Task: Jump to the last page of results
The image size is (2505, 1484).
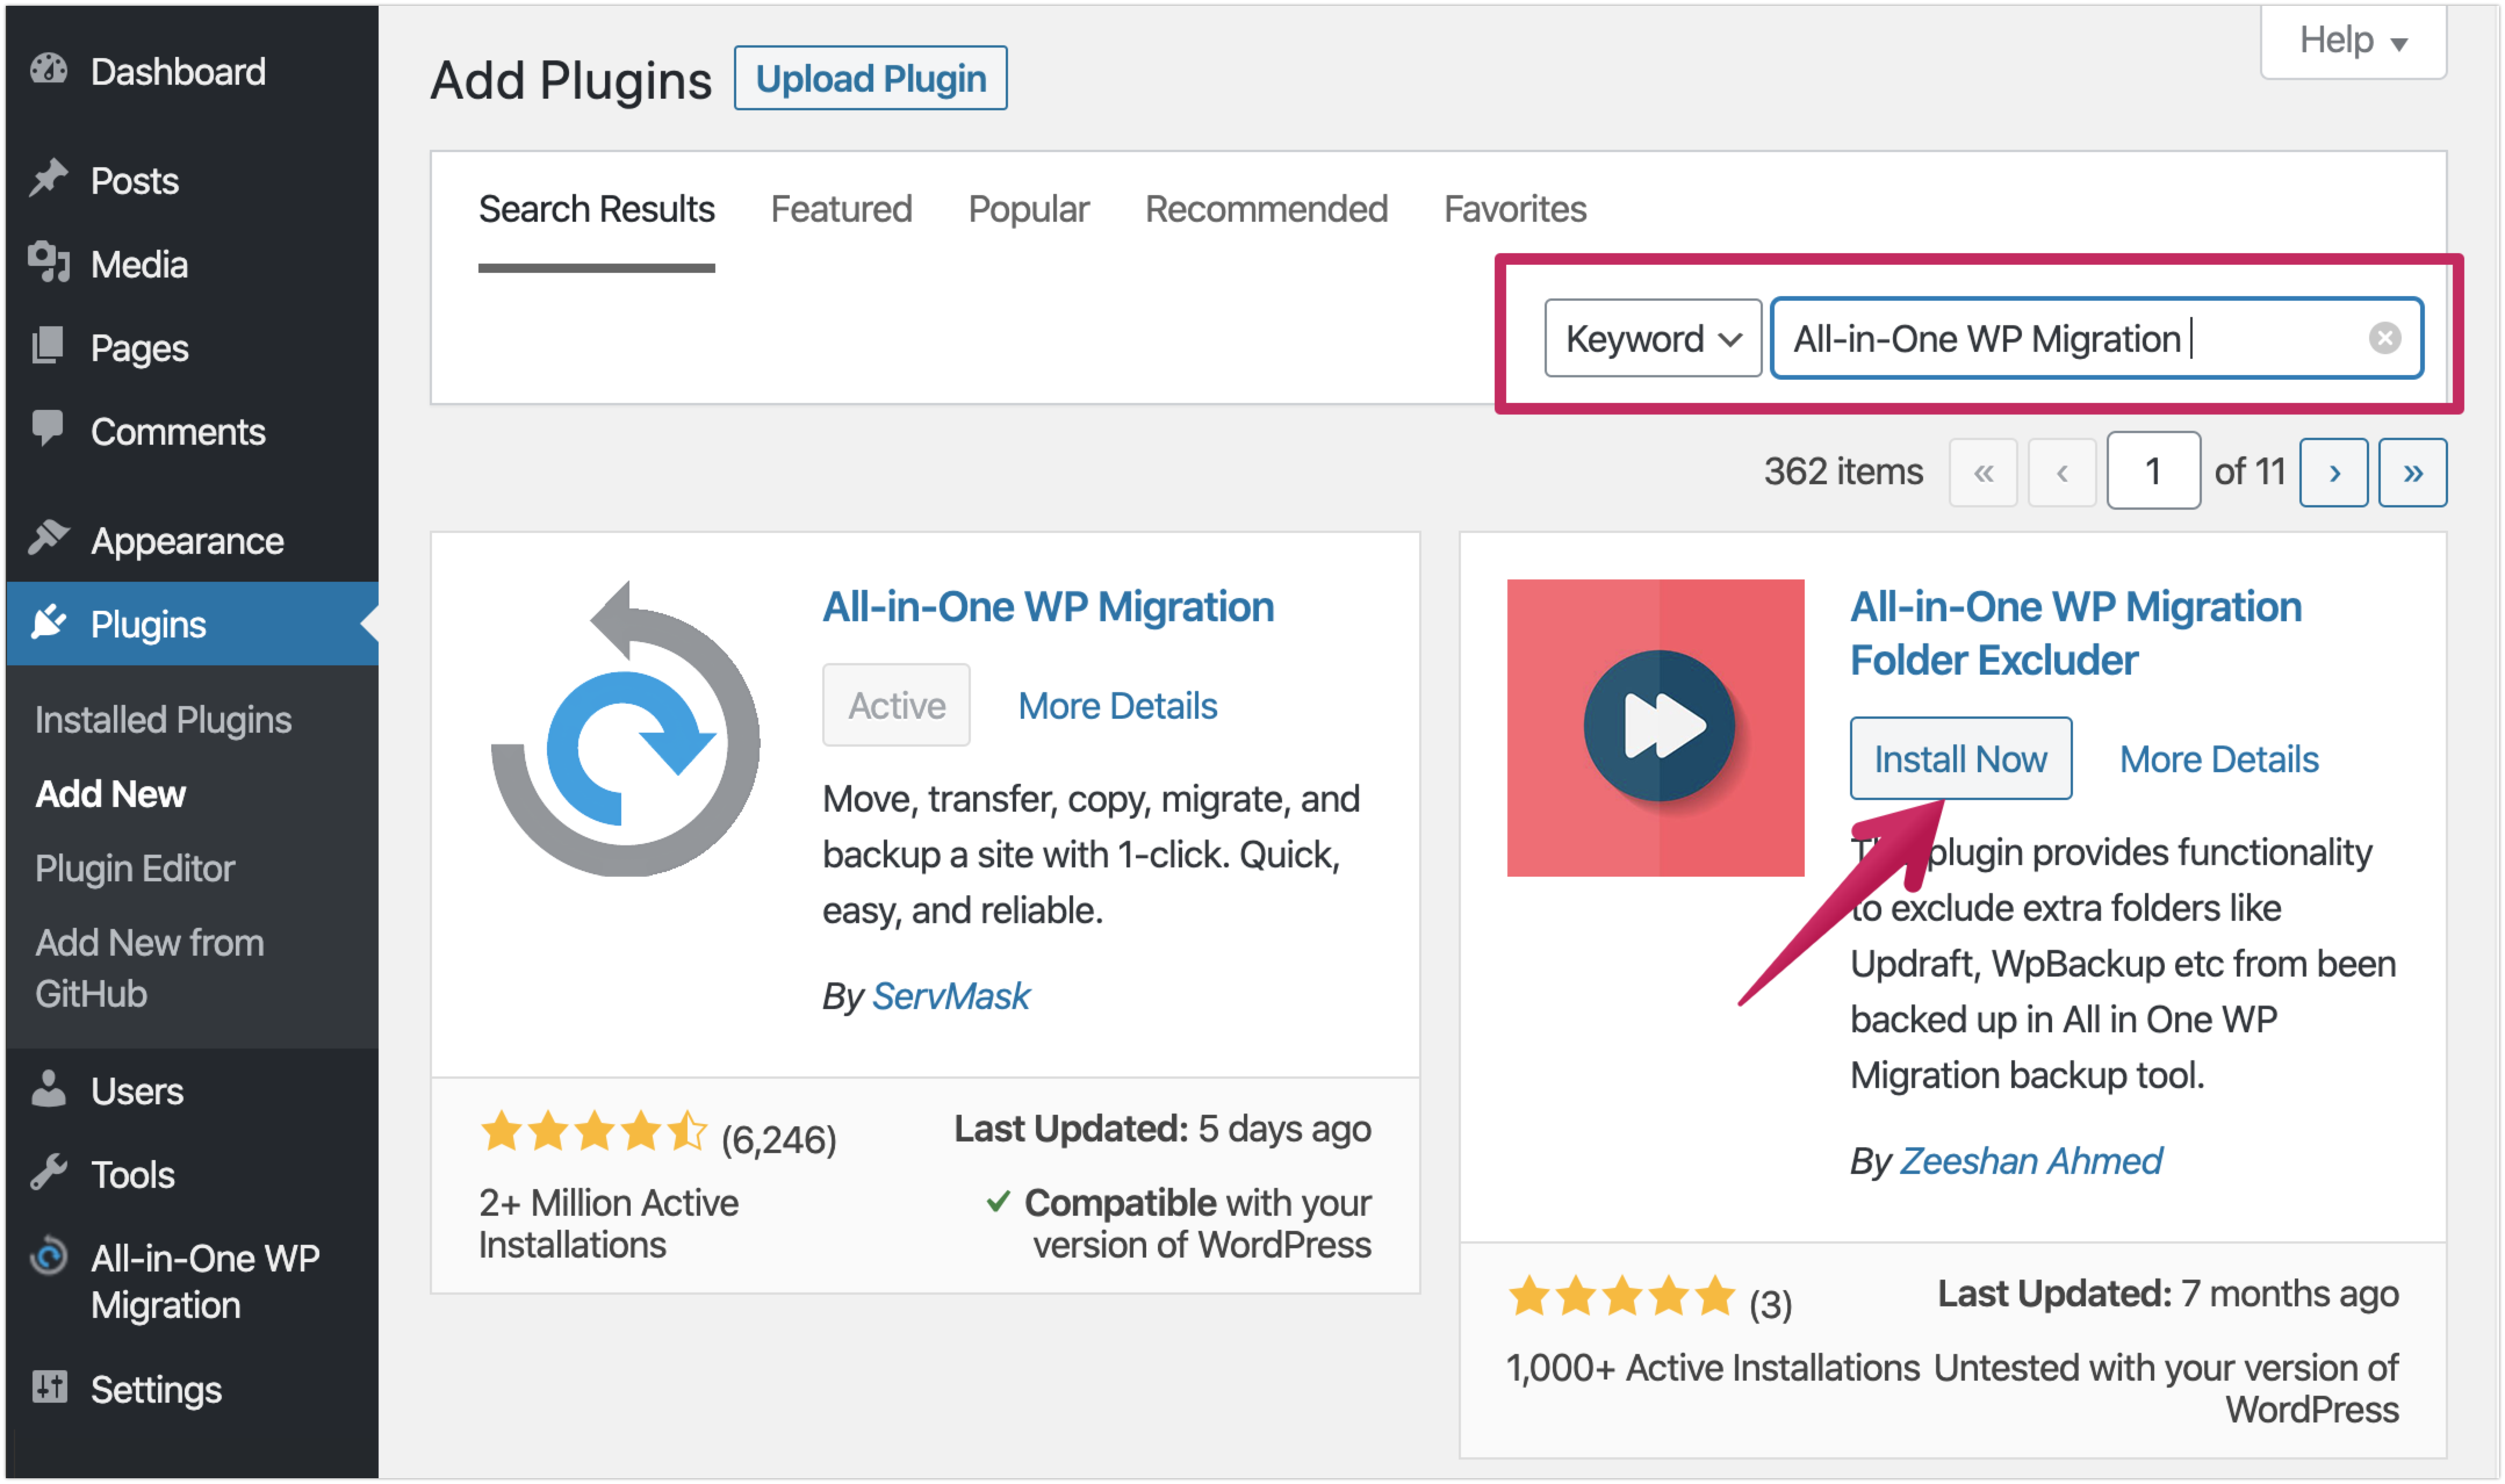Action: pos(2413,473)
